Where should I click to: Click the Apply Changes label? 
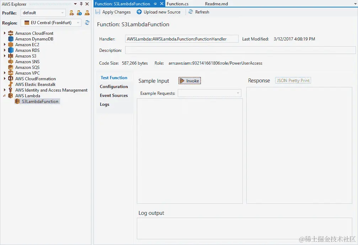click(x=117, y=12)
